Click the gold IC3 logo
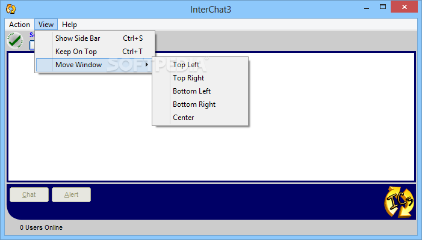 (x=399, y=202)
